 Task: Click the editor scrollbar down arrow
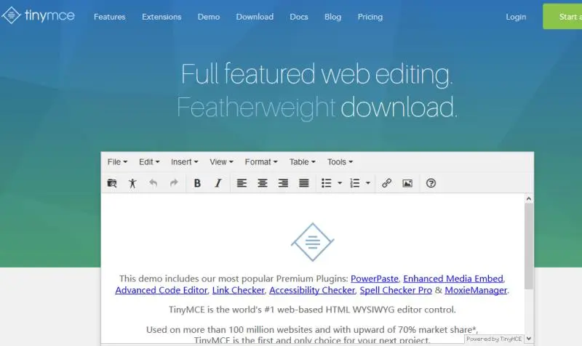pyautogui.click(x=529, y=339)
